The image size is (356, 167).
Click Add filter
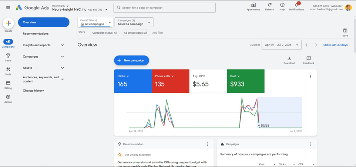click(158, 33)
